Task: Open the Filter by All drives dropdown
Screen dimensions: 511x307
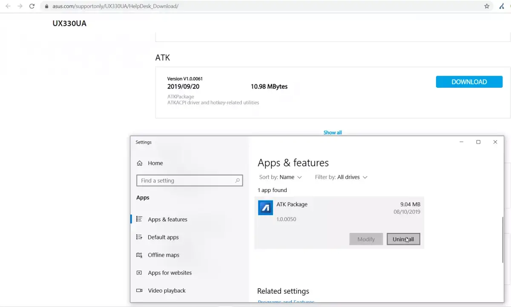Action: click(341, 177)
